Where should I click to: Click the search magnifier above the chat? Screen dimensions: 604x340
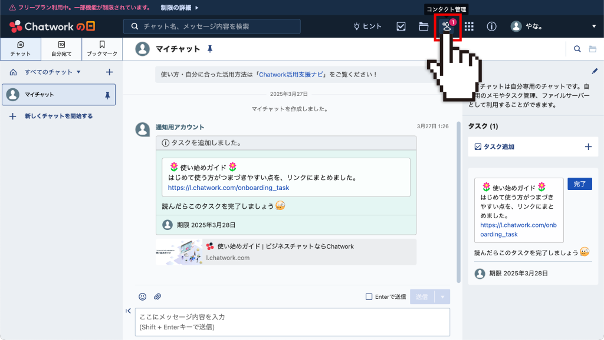point(577,49)
